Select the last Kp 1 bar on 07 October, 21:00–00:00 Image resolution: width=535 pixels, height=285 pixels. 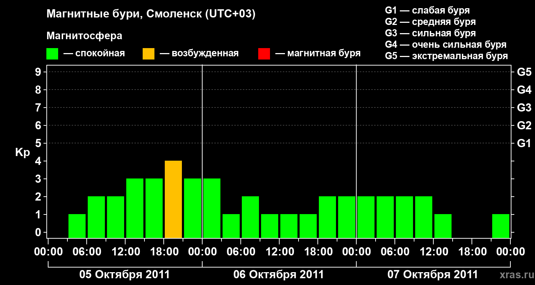501,226
